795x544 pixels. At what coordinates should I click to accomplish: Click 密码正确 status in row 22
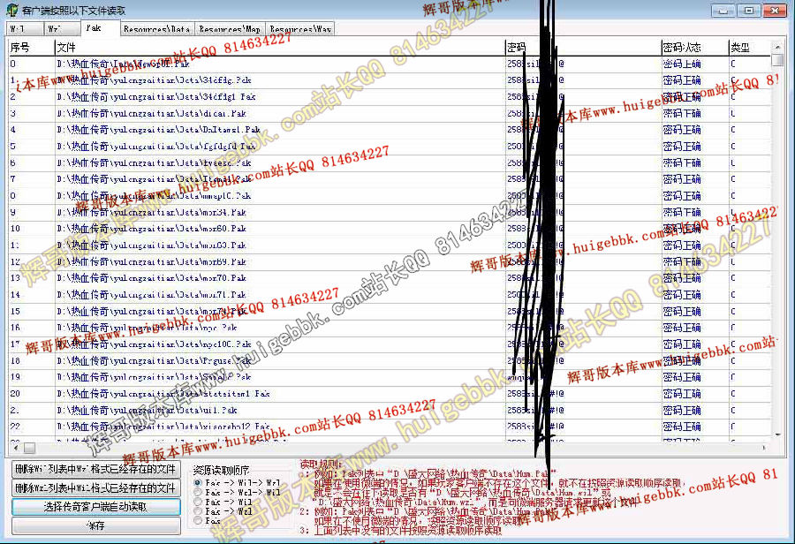[x=682, y=427]
